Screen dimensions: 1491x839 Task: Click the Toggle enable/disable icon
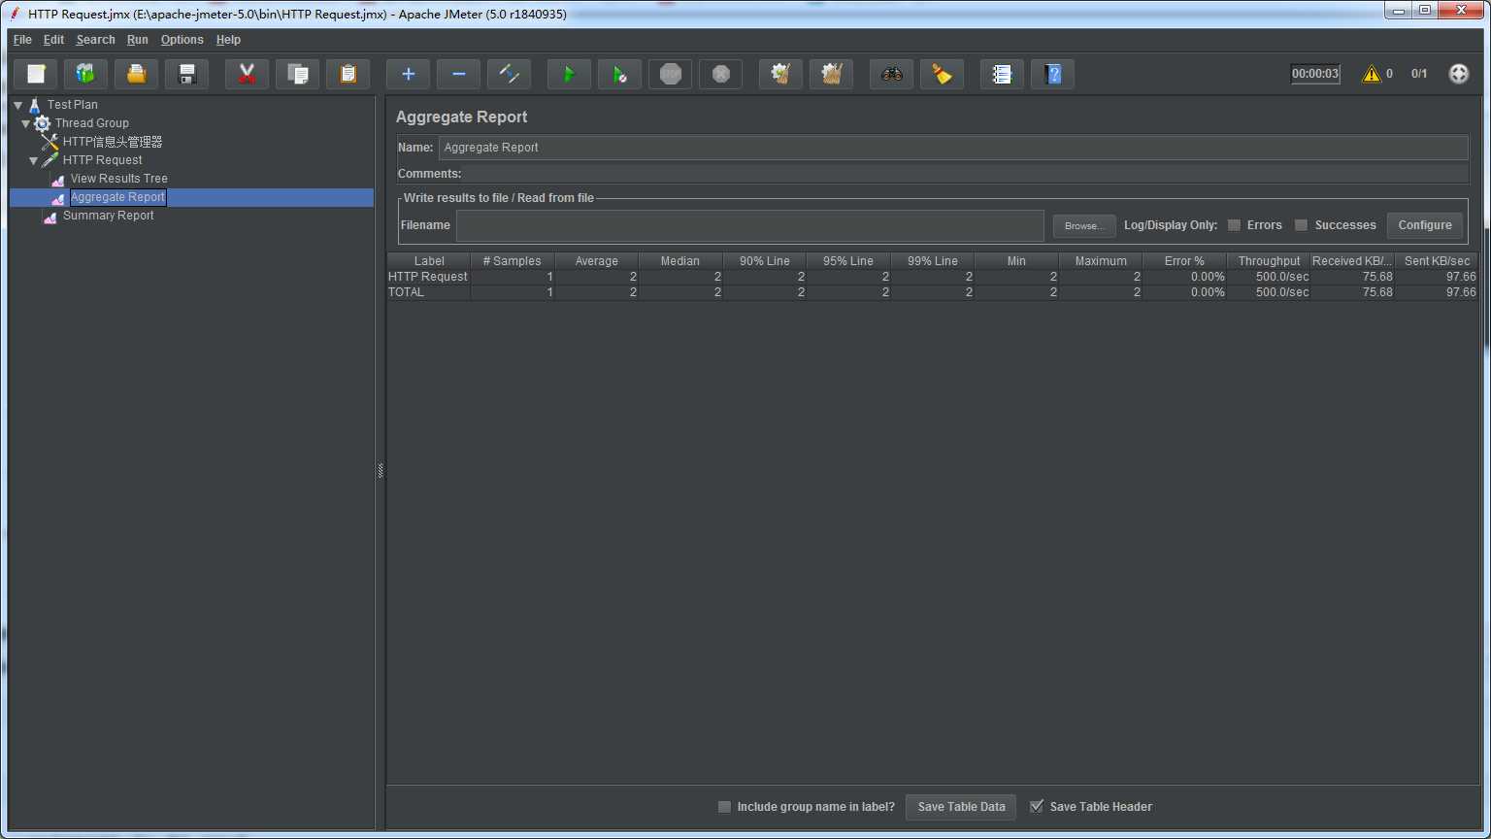pyautogui.click(x=510, y=74)
